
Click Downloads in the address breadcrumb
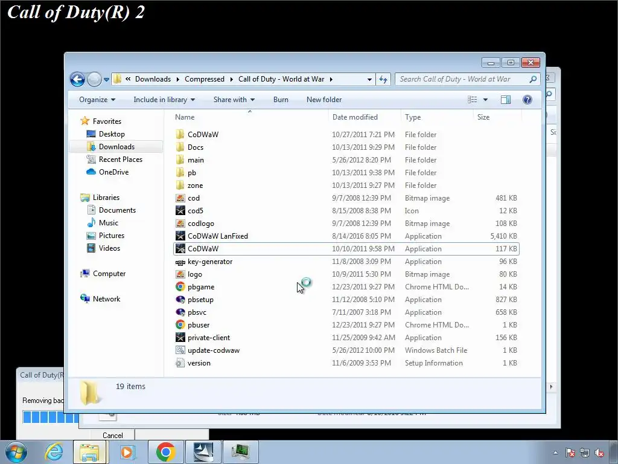coord(153,79)
